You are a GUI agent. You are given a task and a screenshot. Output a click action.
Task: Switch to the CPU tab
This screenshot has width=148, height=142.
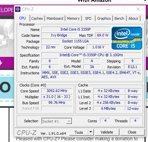tap(23, 18)
